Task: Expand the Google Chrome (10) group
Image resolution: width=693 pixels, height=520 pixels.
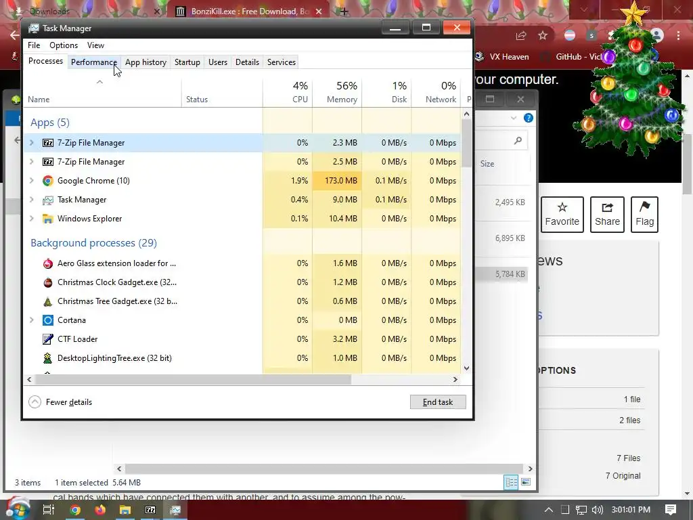Action: point(31,180)
